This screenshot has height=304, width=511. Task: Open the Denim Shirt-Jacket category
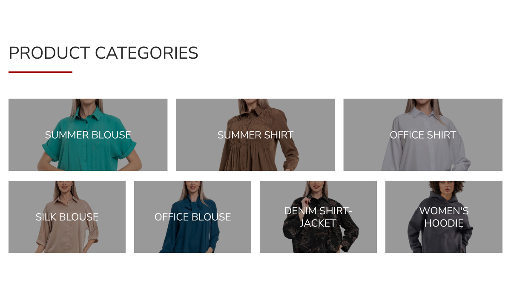[x=318, y=217]
